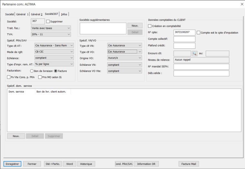The image size is (245, 169).
Task: Tick the Supprimer checkbox beside Société
Action: [48, 21]
